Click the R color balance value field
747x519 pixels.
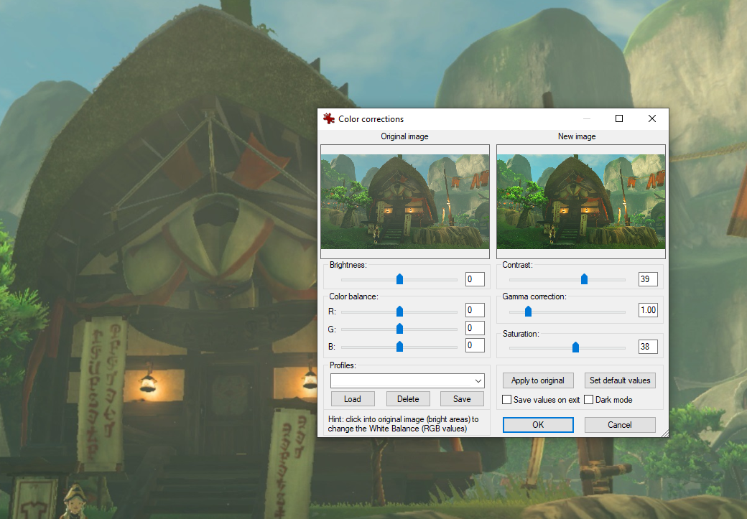475,310
